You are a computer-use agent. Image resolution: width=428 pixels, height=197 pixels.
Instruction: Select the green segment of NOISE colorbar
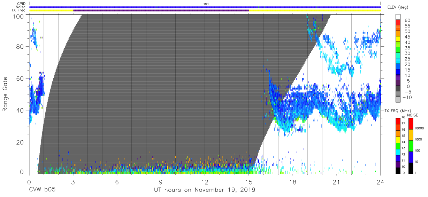tap(411, 146)
